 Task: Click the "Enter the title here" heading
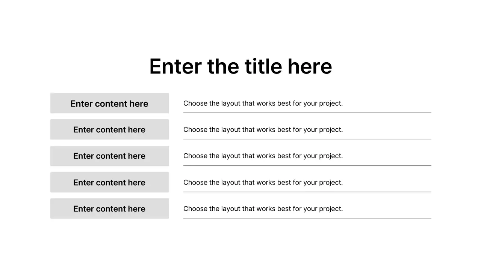[x=240, y=66]
